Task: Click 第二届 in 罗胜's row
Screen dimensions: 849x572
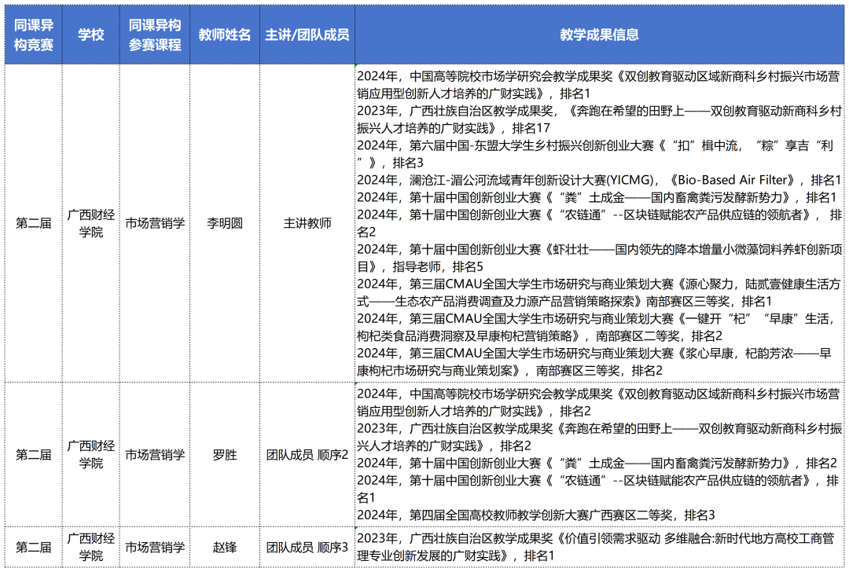Action: (x=34, y=455)
